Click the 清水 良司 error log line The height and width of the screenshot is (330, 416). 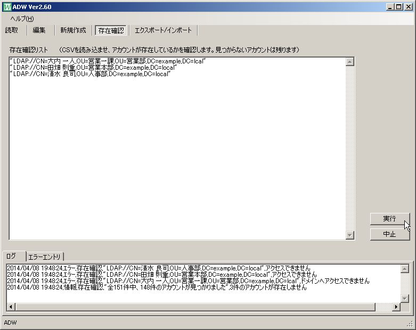click(x=159, y=268)
